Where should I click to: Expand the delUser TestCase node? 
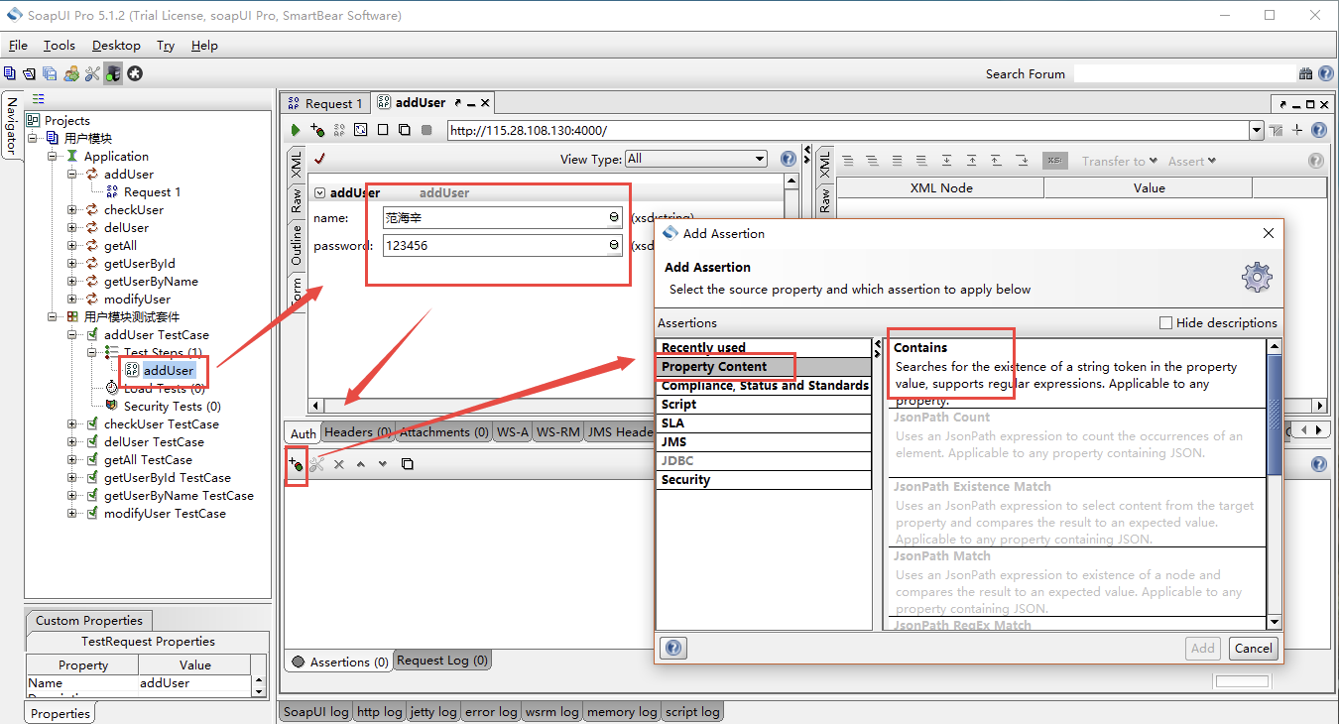click(71, 442)
